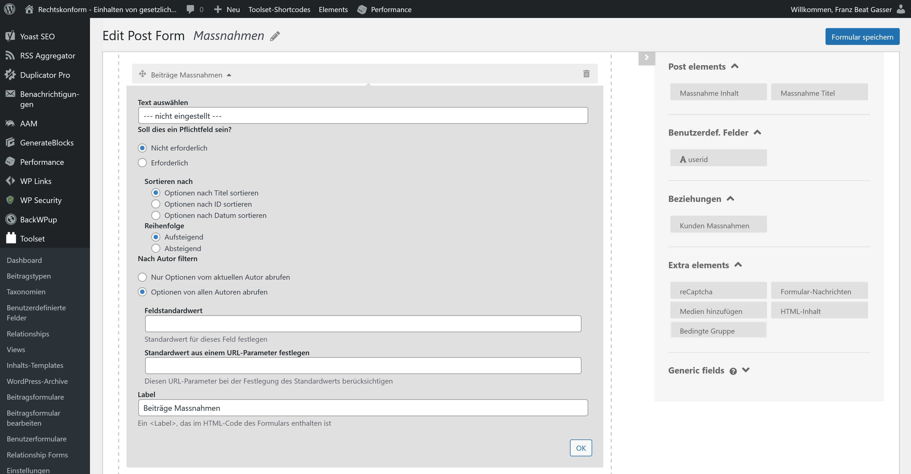Select Optionen nach ID sortieren
Screen dimensions: 911x474
(x=155, y=204)
